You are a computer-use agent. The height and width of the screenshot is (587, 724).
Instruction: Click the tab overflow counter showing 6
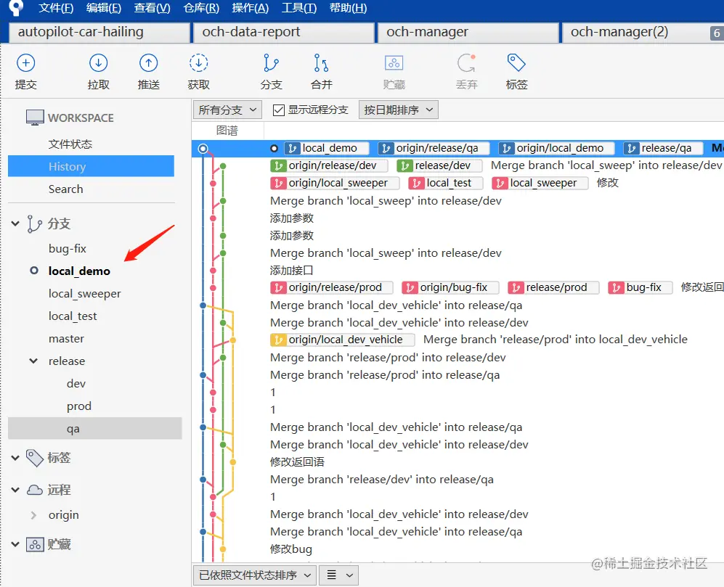(717, 33)
